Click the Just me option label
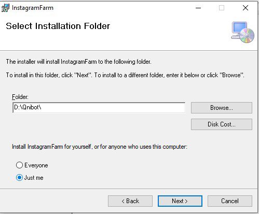 [34, 178]
